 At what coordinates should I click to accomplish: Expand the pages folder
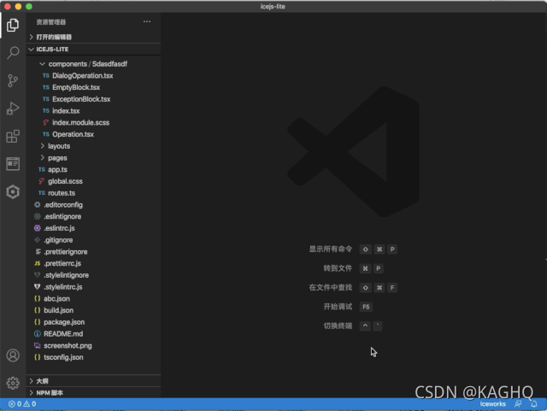click(93, 158)
